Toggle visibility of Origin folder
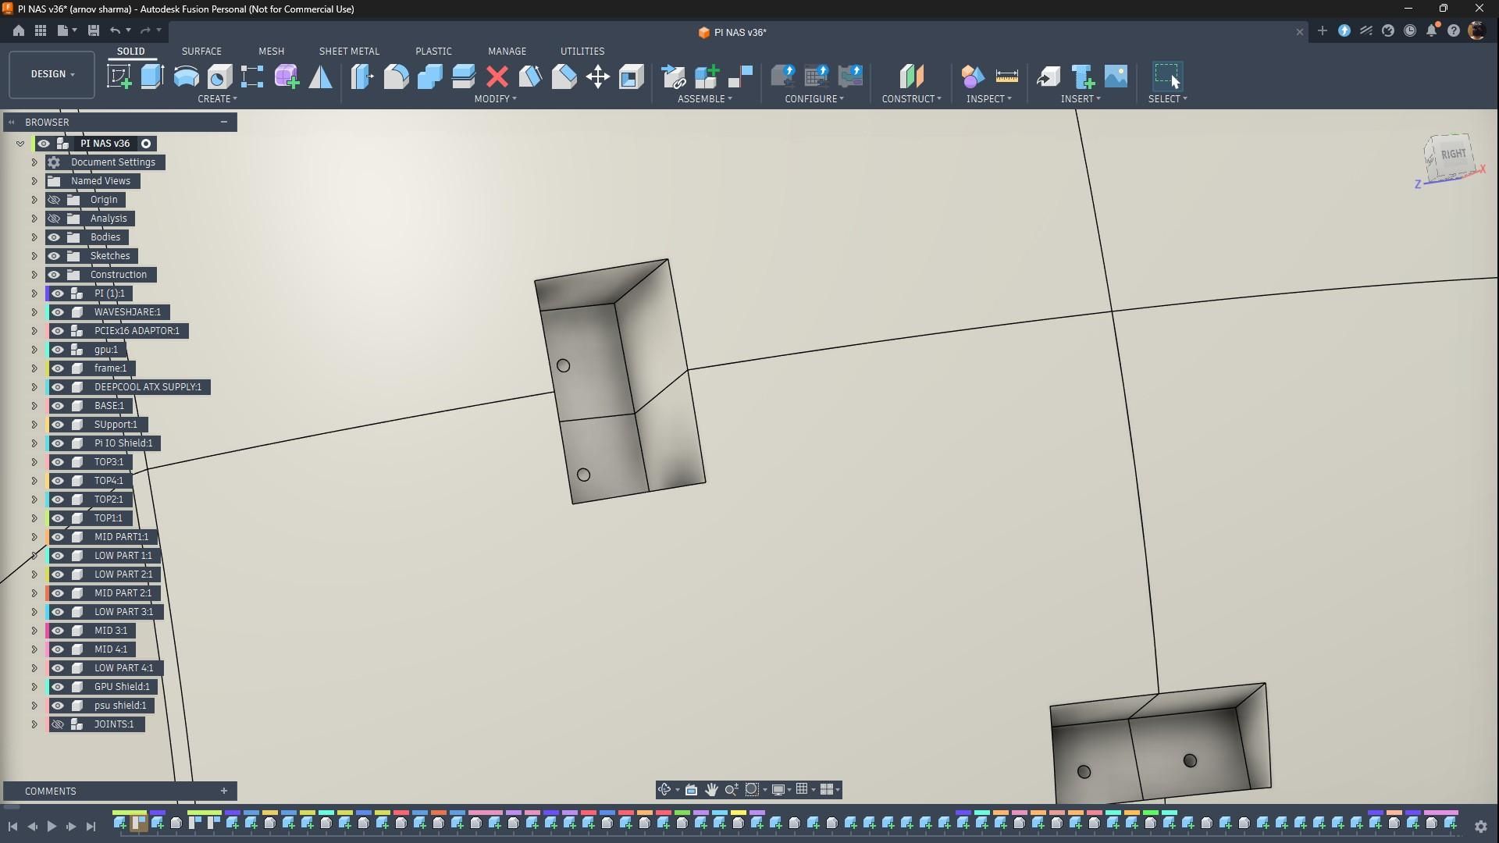Image resolution: width=1499 pixels, height=843 pixels. pyautogui.click(x=54, y=200)
